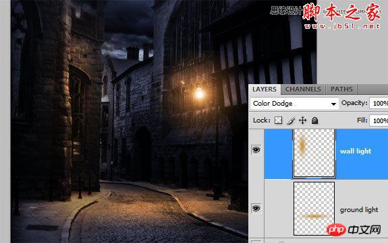Screen dimensions: 388x243
Task: Toggle lock all padlock icon
Action: pyautogui.click(x=314, y=120)
